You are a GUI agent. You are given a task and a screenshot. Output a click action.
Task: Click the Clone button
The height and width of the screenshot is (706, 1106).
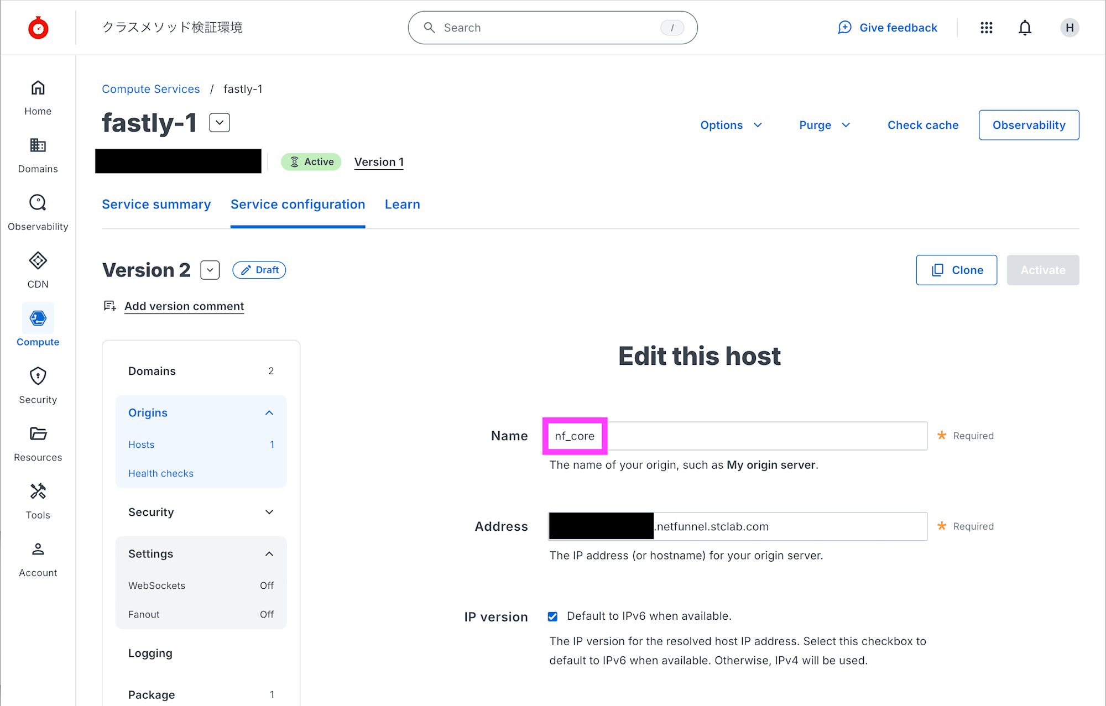(956, 270)
